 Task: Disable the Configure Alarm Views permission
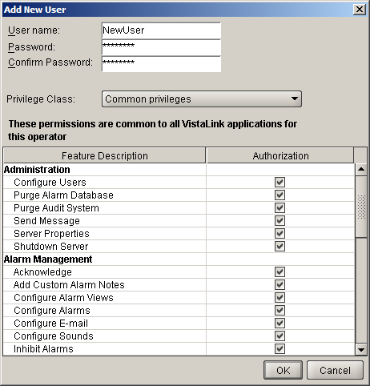(280, 298)
